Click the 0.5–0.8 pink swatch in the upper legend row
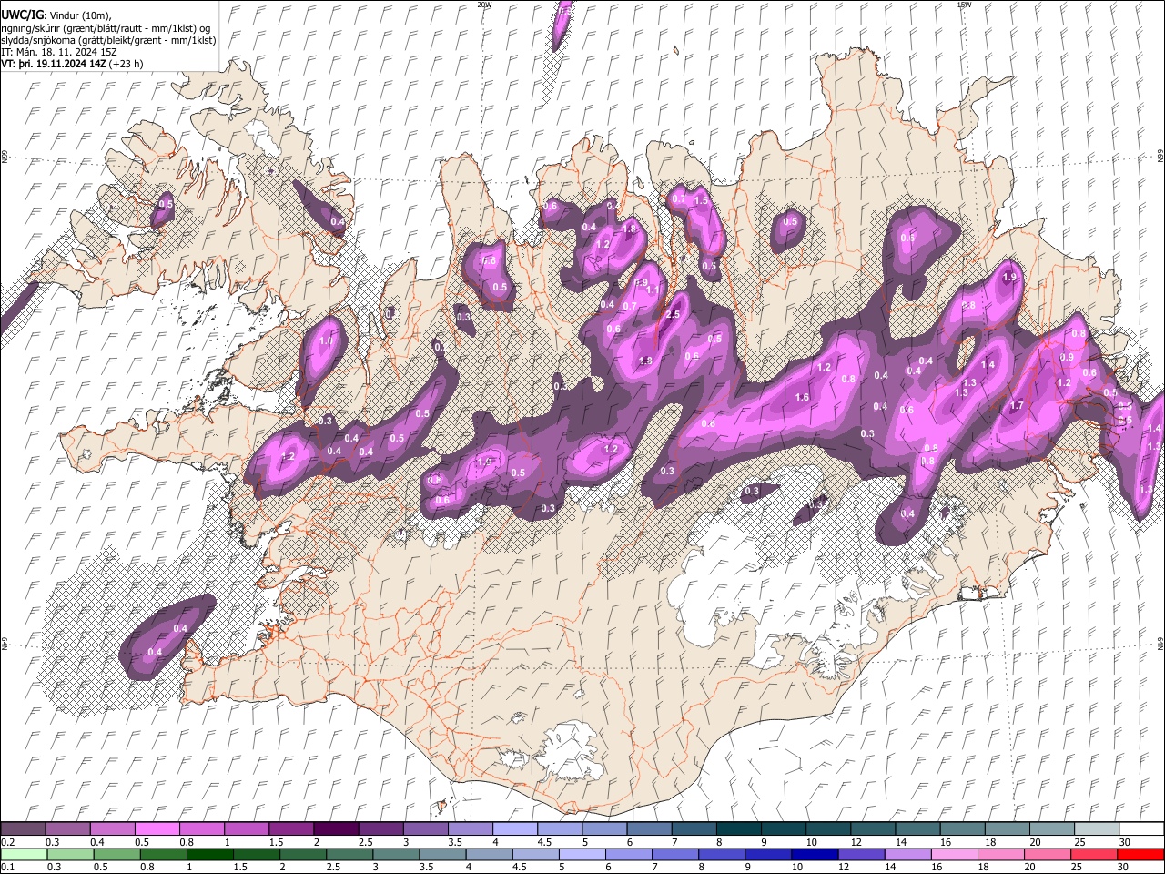This screenshot has width=1165, height=874. pyautogui.click(x=157, y=828)
